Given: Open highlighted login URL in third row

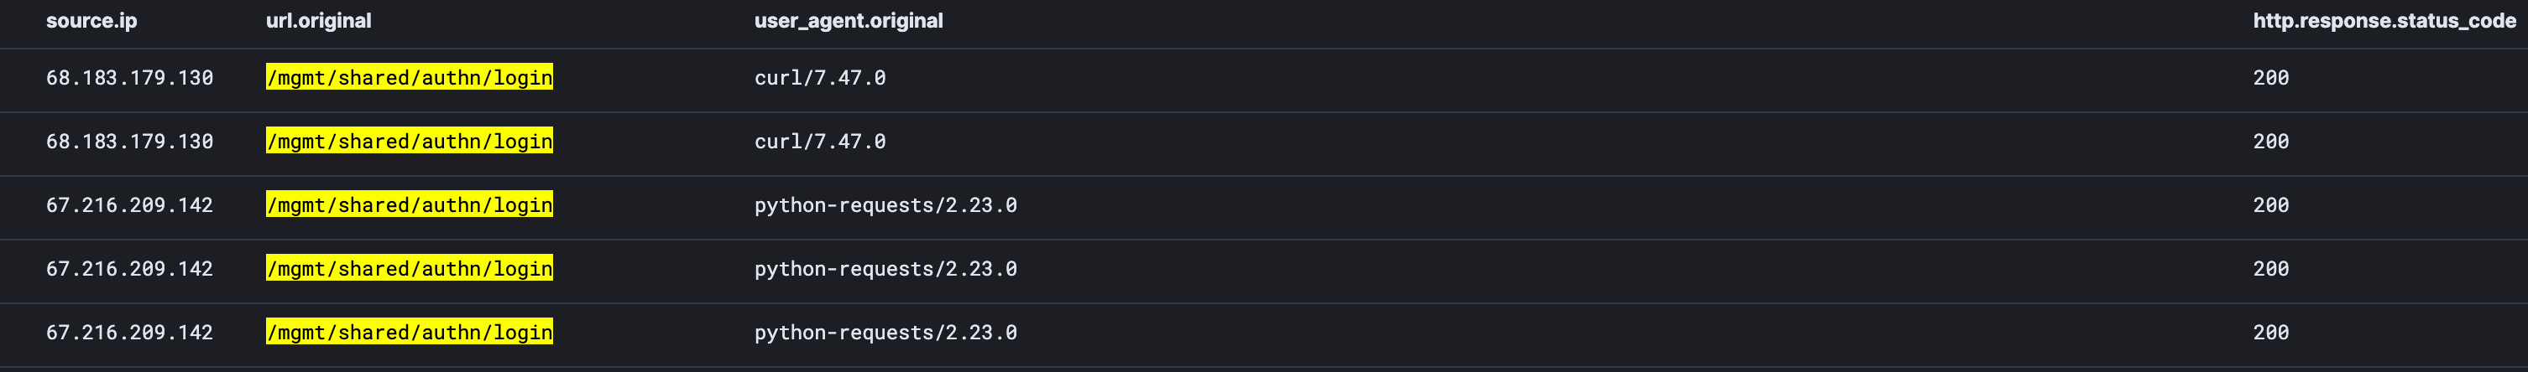Looking at the screenshot, I should click(x=410, y=205).
